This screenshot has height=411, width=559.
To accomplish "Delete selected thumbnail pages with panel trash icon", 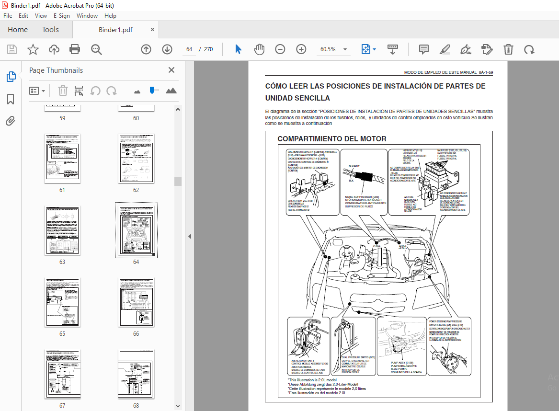I will click(63, 91).
